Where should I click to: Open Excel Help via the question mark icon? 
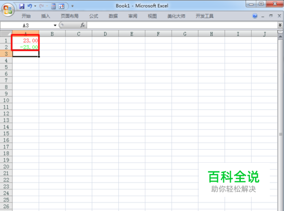click(255, 16)
